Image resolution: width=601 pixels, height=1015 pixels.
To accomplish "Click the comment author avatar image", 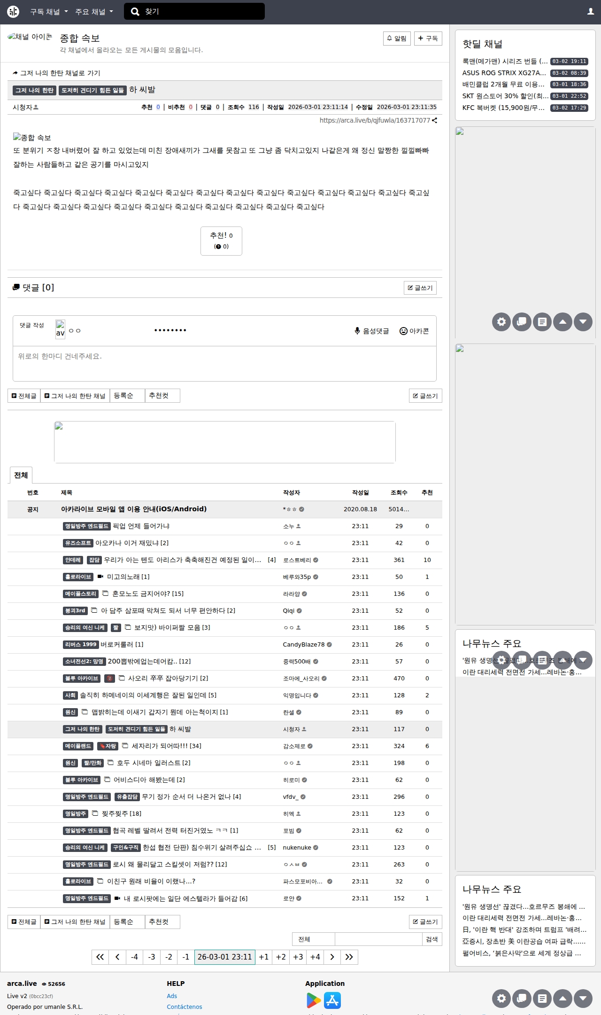I will 60,329.
